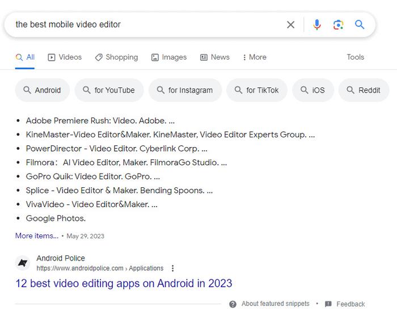Click the KineMaster-Video Editor&Maker list item

coord(170,135)
